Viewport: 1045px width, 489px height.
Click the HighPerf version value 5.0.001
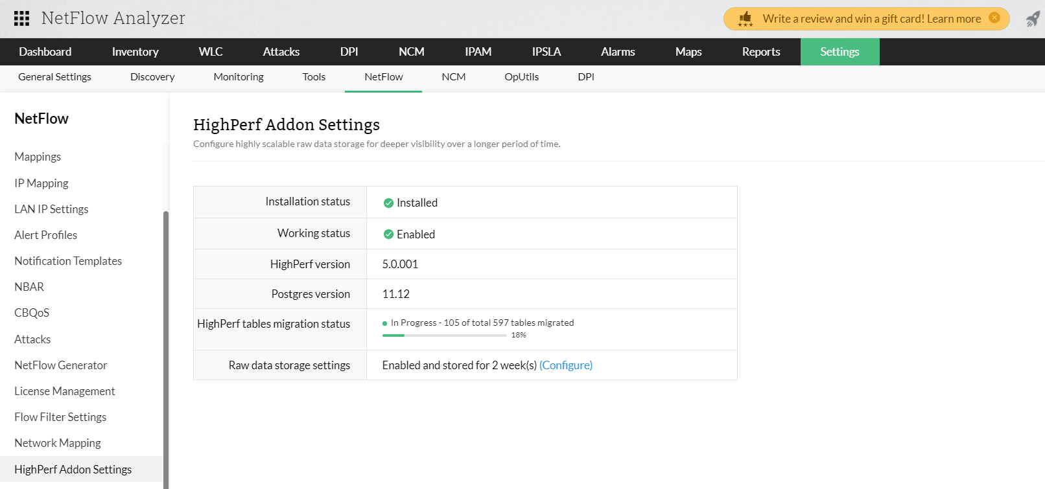400,264
